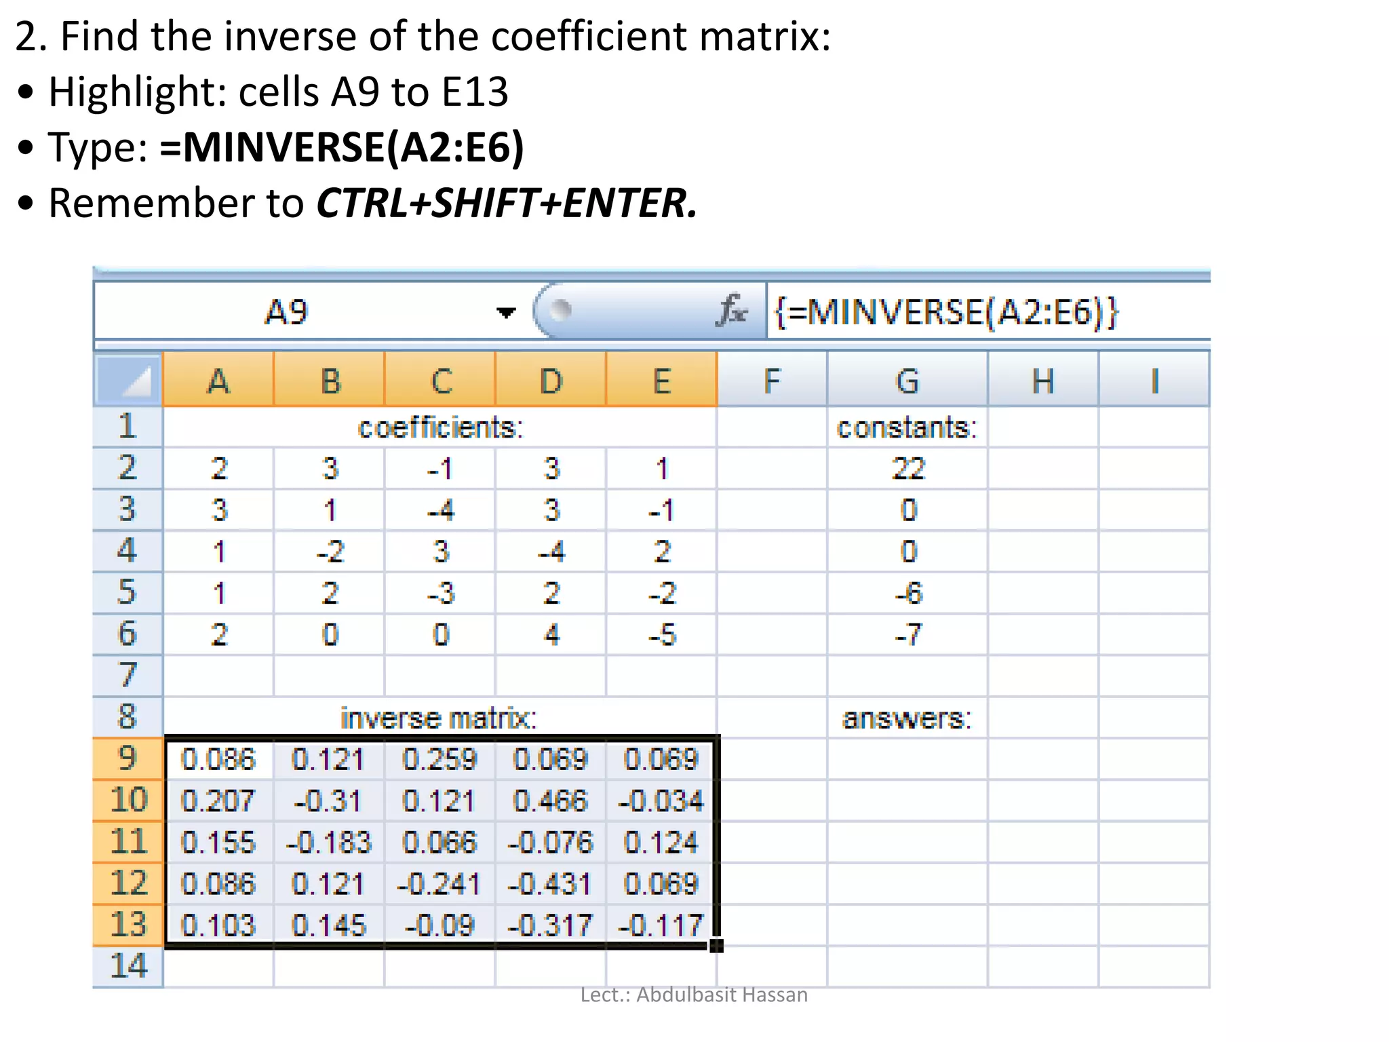The height and width of the screenshot is (1042, 1389).
Task: Click cell B10 with value -0.31
Action: 329,800
